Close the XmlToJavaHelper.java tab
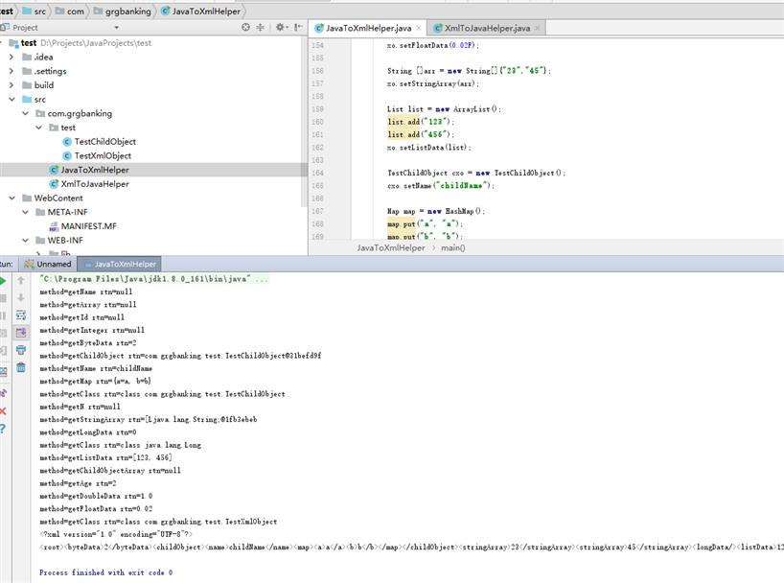784x583 pixels. (538, 28)
